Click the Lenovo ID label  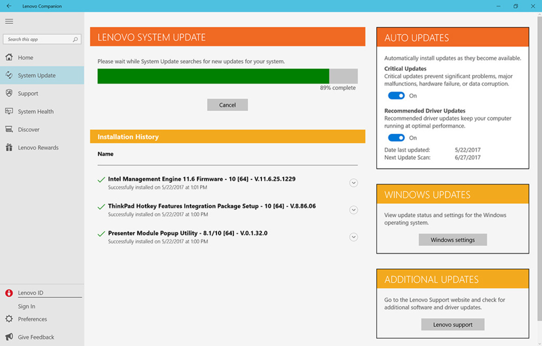[31, 293]
